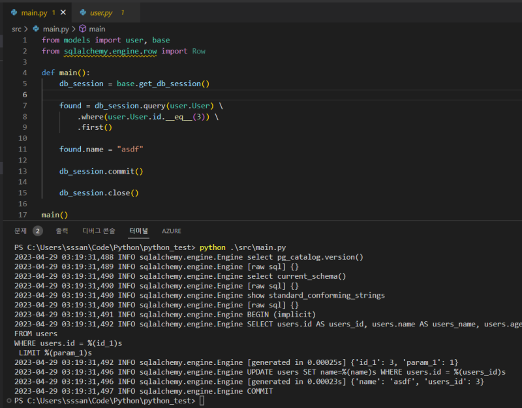The height and width of the screenshot is (408, 522).
Task: Open the AZURE panel tab
Action: coord(172,230)
